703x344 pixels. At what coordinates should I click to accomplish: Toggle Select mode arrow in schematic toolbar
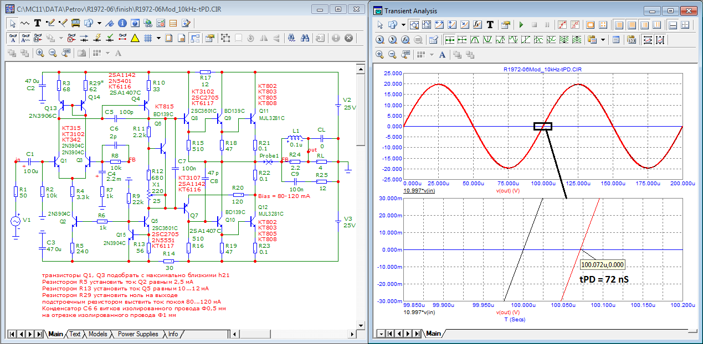coord(13,23)
